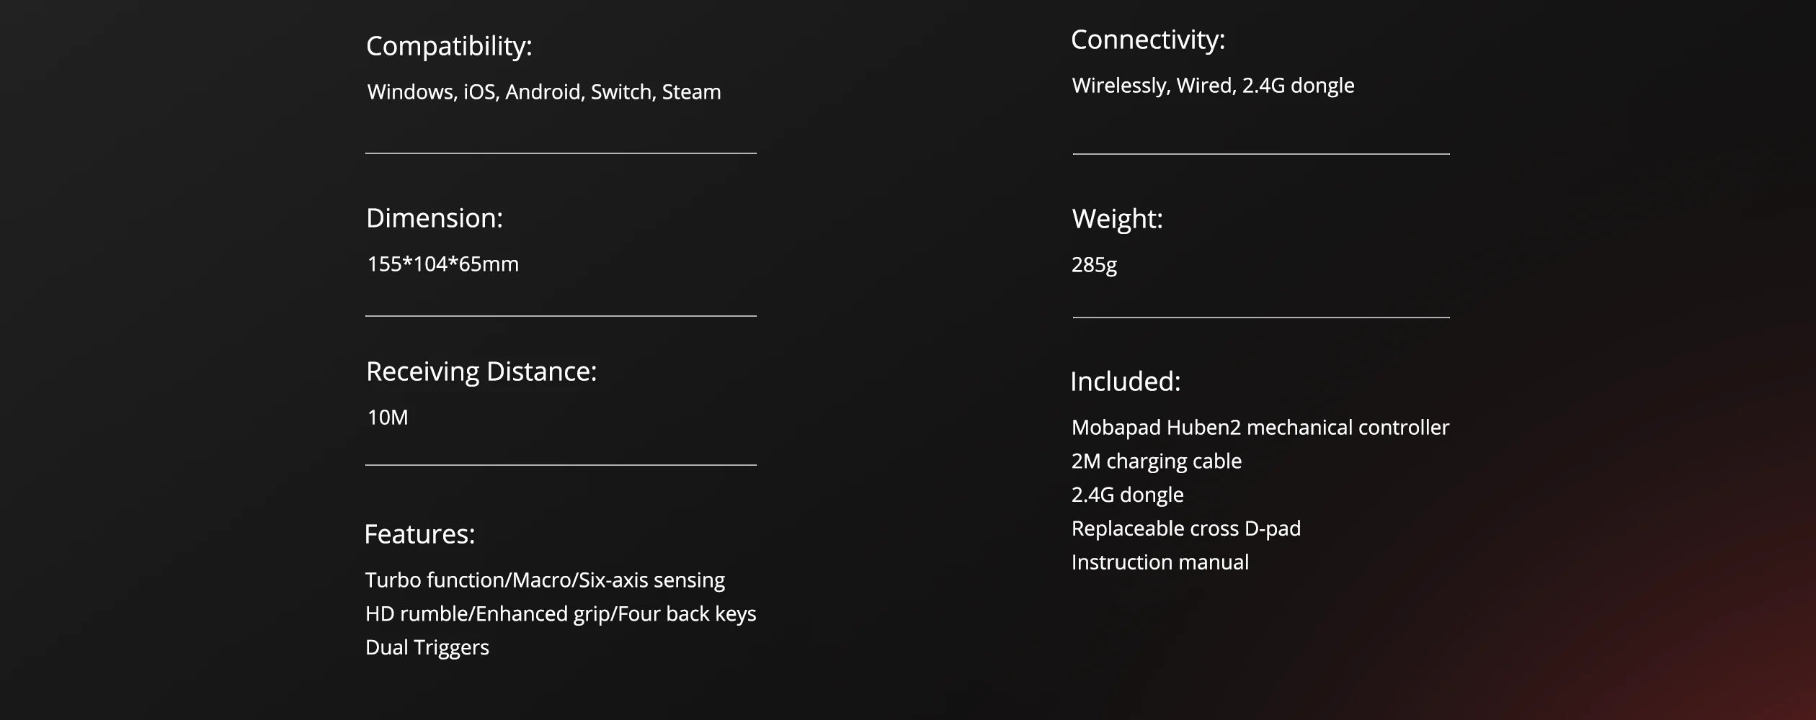This screenshot has width=1816, height=720.
Task: Click the Features heading
Action: 419,534
